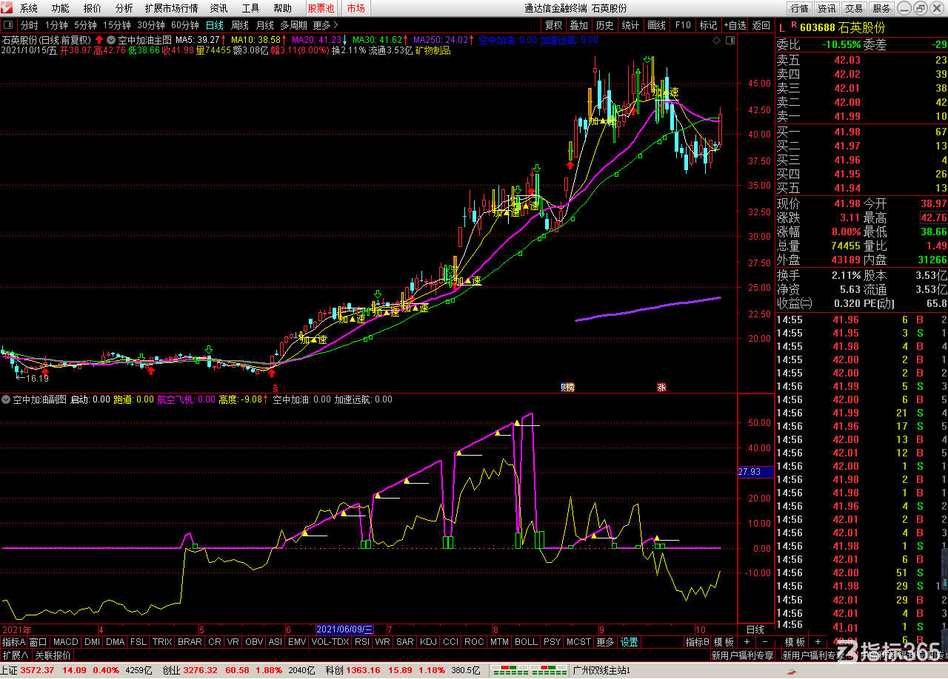Screen dimensions: 948x679
Task: Click 标记 toolbar button
Action: [x=708, y=25]
